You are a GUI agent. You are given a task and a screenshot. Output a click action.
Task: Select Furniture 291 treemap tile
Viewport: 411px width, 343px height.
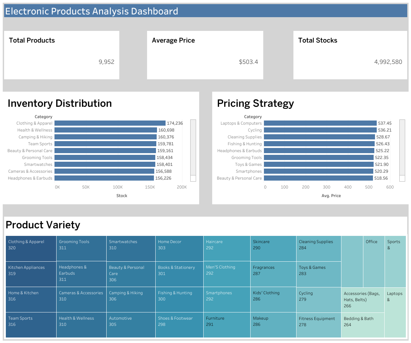227,325
